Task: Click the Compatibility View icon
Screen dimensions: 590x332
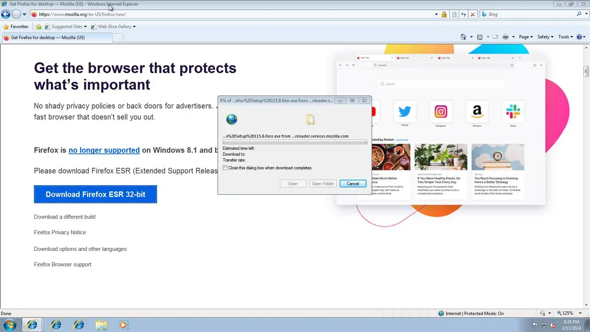Action: pyautogui.click(x=454, y=14)
